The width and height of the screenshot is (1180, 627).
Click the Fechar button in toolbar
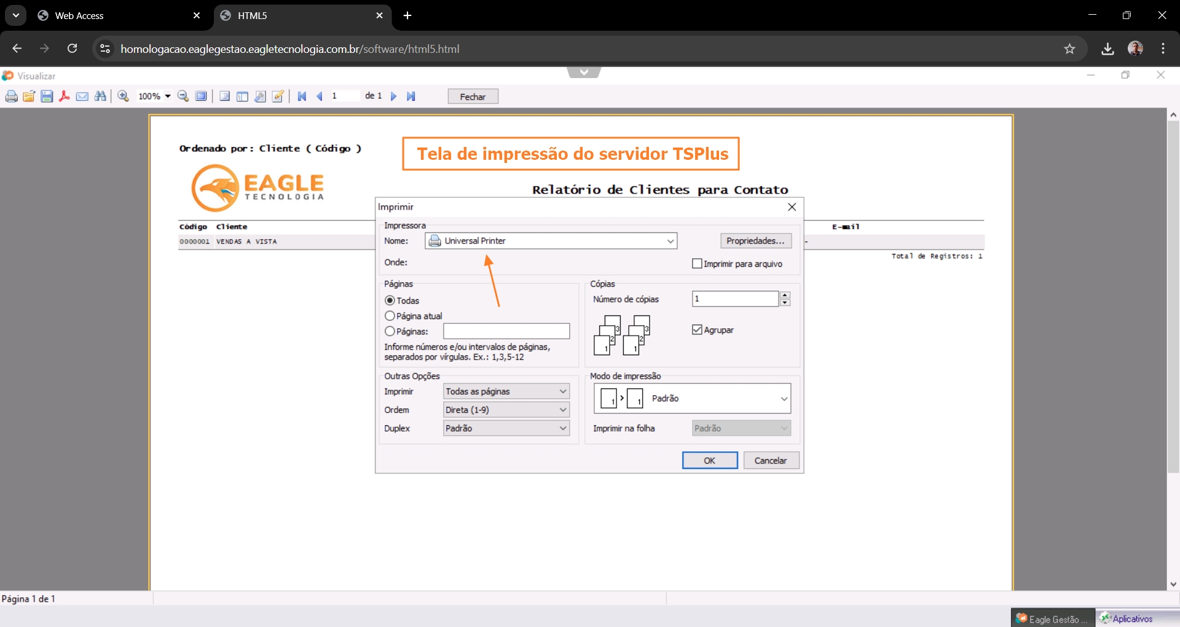[x=473, y=97]
